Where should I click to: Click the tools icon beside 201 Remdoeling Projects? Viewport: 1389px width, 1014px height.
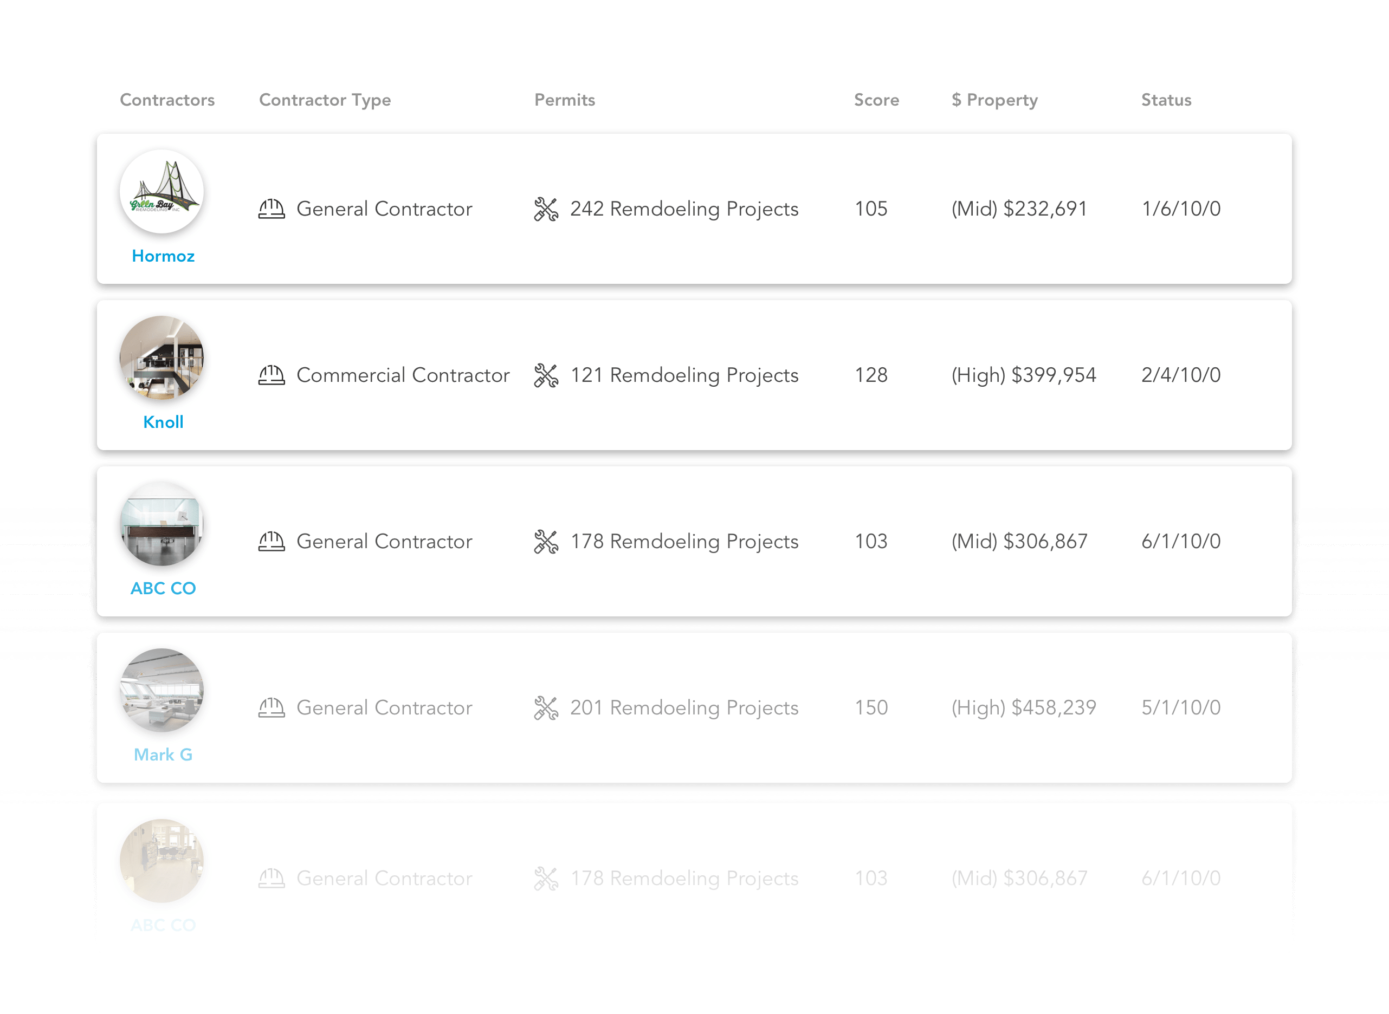(x=547, y=707)
